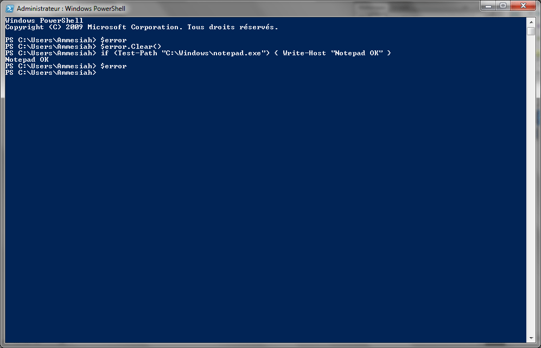Click the '$error.Clear()' command text

pyautogui.click(x=131, y=46)
